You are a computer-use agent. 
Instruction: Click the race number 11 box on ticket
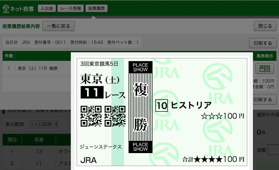click(x=92, y=92)
